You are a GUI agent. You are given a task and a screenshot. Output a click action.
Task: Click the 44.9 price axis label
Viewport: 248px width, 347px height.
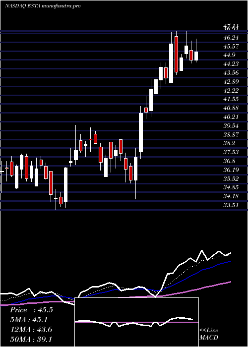pyautogui.click(x=229, y=55)
